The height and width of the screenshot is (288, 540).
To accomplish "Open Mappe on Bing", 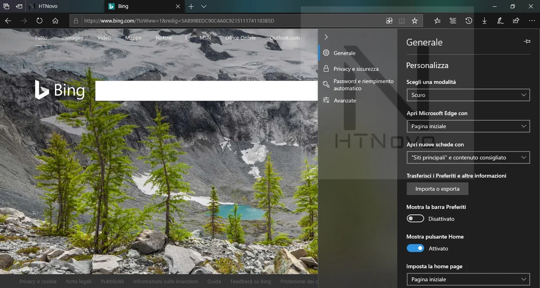I will click(x=133, y=38).
